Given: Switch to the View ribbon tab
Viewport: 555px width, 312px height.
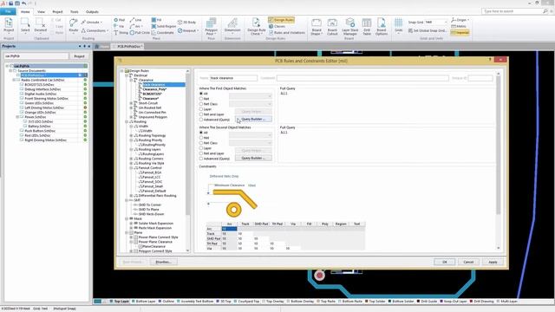Looking at the screenshot, I should click(x=41, y=11).
